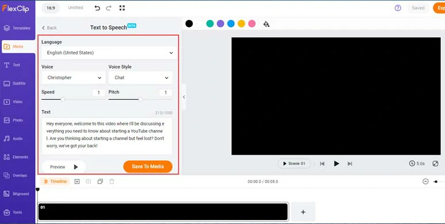Change the 16:9 aspect ratio
The width and height of the screenshot is (445, 224).
coord(51,8)
